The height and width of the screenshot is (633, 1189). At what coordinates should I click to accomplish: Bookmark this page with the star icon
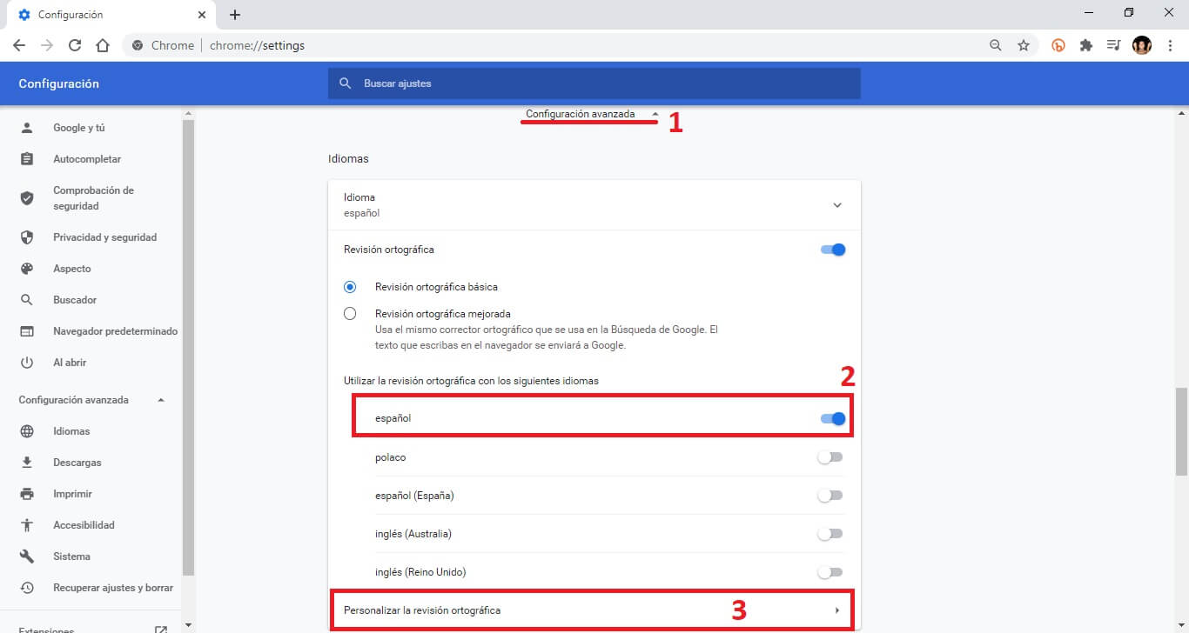(x=1024, y=45)
